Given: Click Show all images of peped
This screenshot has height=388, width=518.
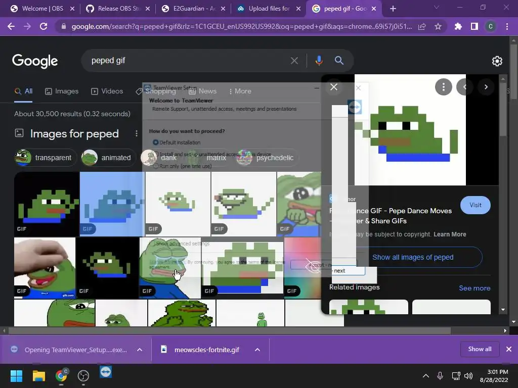Looking at the screenshot, I should click(x=413, y=257).
